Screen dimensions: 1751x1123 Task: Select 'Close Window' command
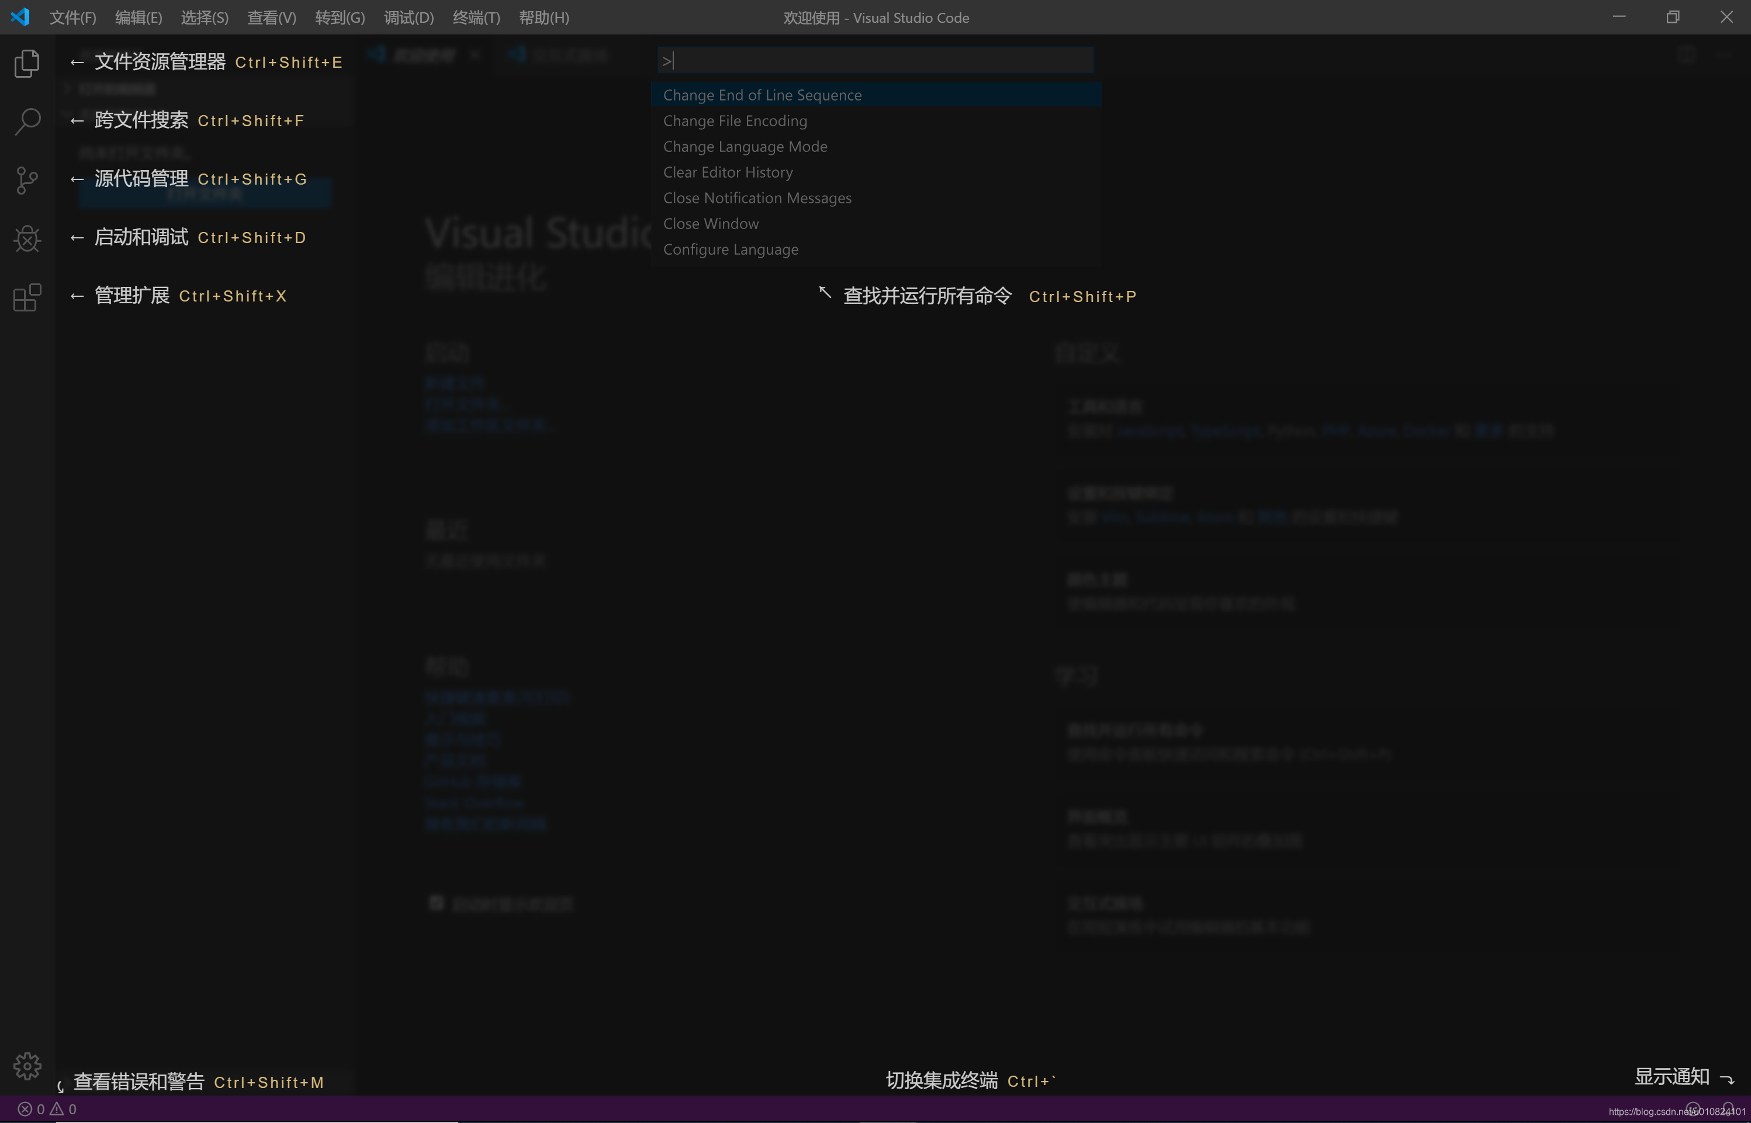876,223
